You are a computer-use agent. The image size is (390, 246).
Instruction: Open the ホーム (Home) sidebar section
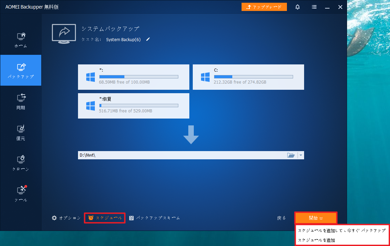point(21,40)
